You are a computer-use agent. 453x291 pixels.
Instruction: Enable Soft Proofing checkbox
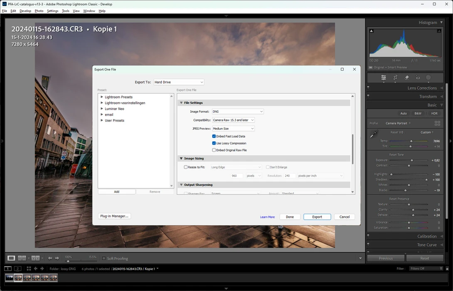point(104,258)
